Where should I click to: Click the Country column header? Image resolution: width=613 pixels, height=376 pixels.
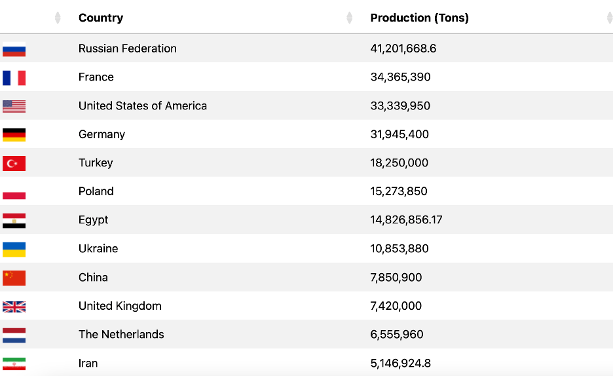click(x=101, y=18)
